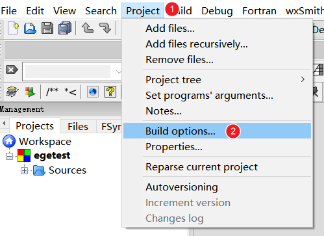Screen dimensions: 324x236
Task: Expand the Sources folder node
Action: coord(24,171)
